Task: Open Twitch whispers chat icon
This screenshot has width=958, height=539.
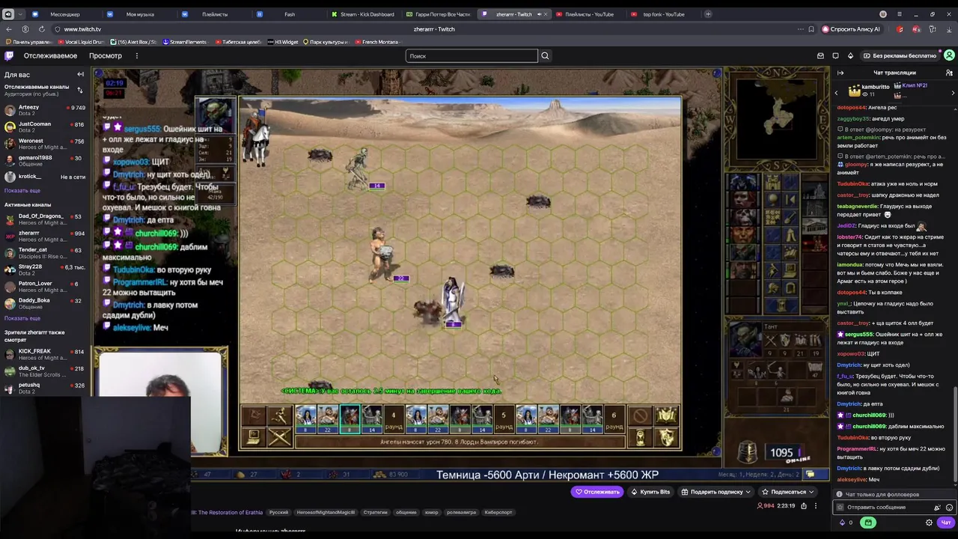Action: pos(835,55)
